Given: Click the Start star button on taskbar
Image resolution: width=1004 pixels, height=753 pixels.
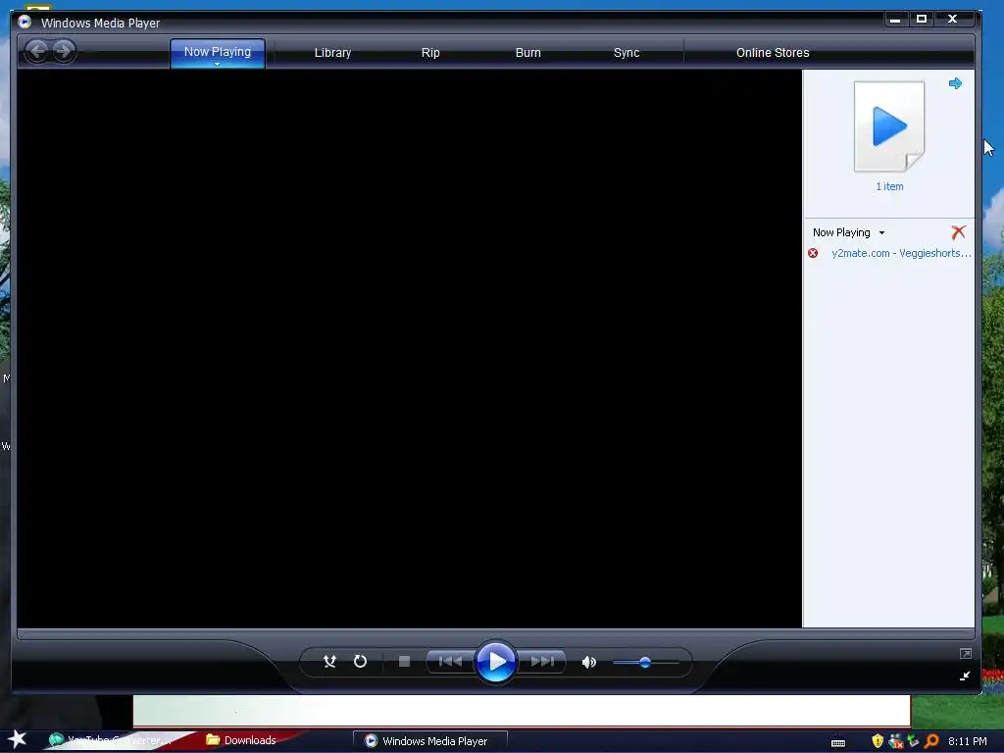Looking at the screenshot, I should pyautogui.click(x=17, y=739).
